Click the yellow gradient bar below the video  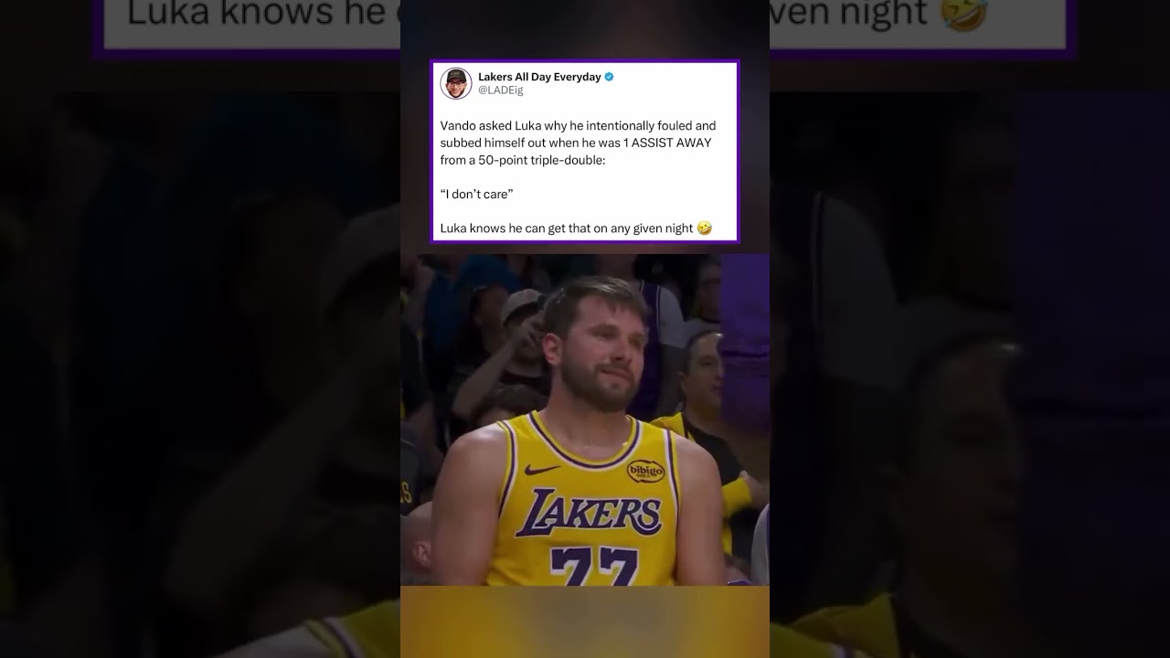pos(585,621)
